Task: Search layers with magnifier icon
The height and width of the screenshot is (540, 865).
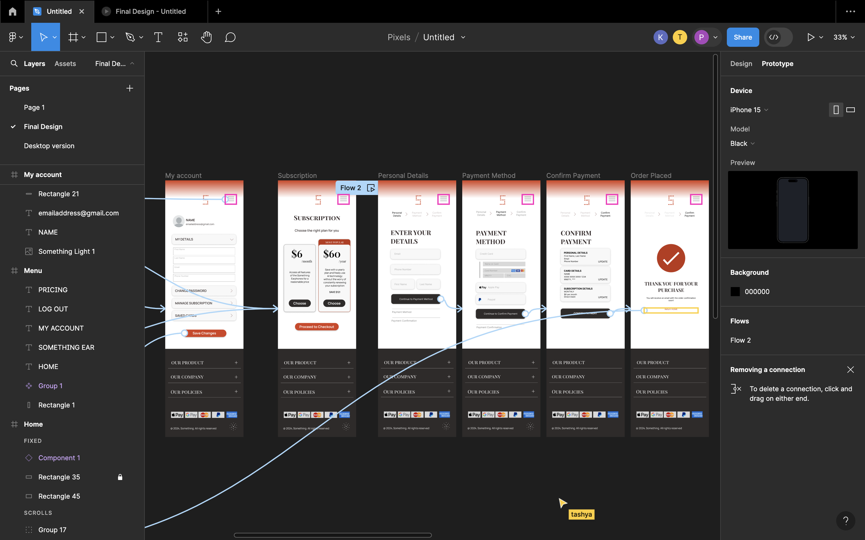Action: tap(14, 64)
